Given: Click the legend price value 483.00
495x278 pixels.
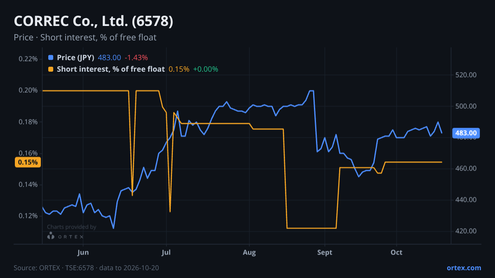Looking at the screenshot, I should coord(109,58).
